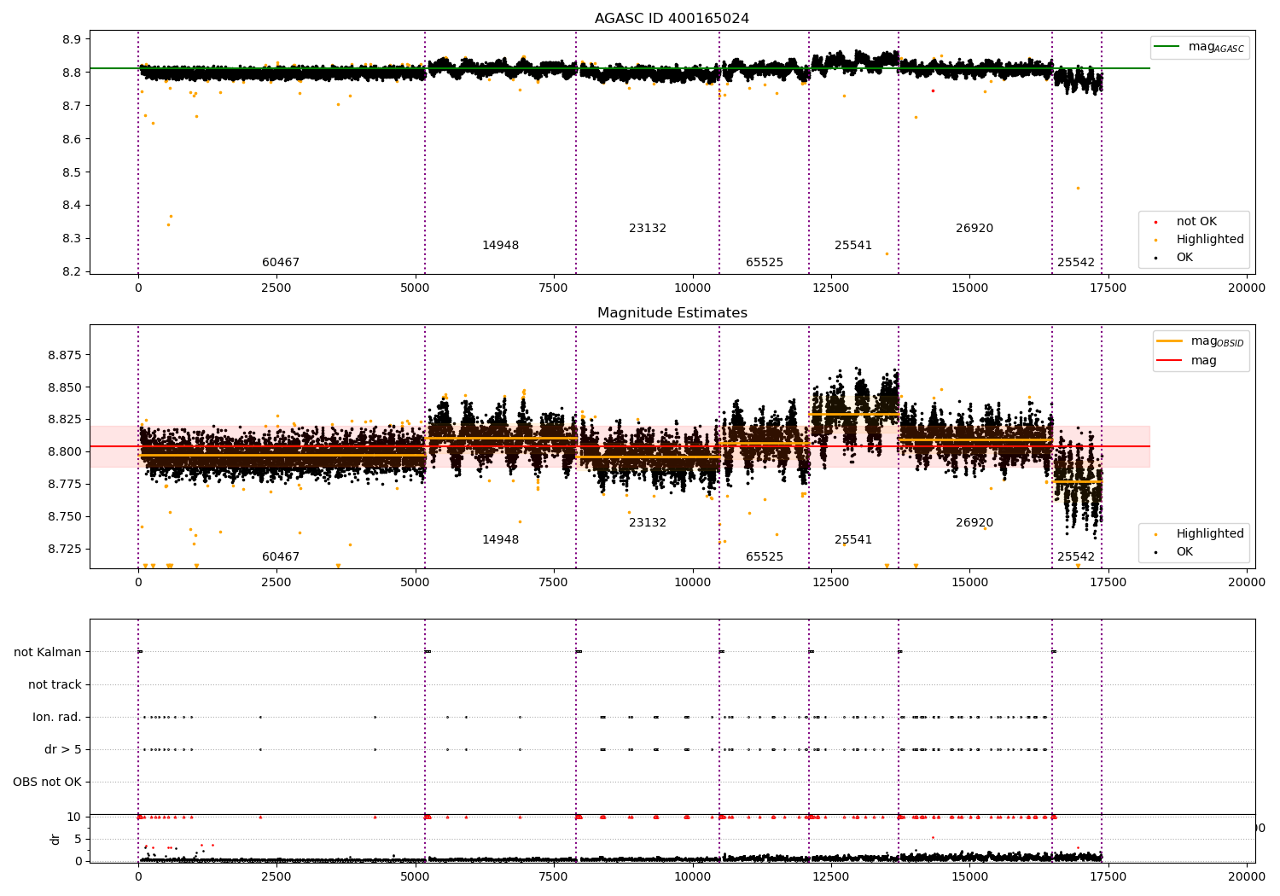Pick obsid label 14948 in Magnitude Estimates plot
Image resolution: width=1280 pixels, height=896 pixels.
[x=500, y=539]
